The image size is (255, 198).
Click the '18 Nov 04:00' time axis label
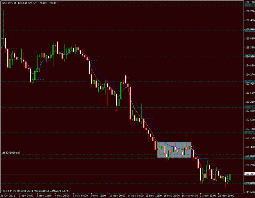click(x=190, y=196)
